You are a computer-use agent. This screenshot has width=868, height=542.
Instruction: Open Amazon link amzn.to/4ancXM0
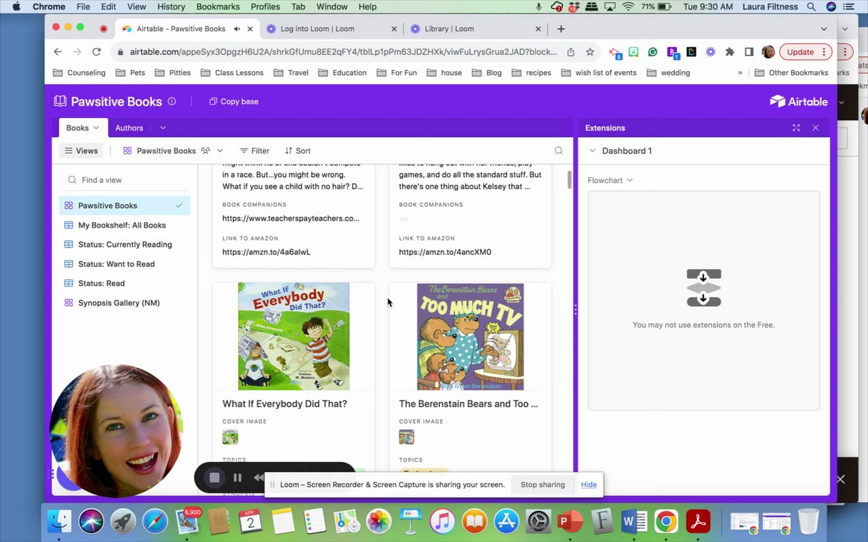[445, 252]
